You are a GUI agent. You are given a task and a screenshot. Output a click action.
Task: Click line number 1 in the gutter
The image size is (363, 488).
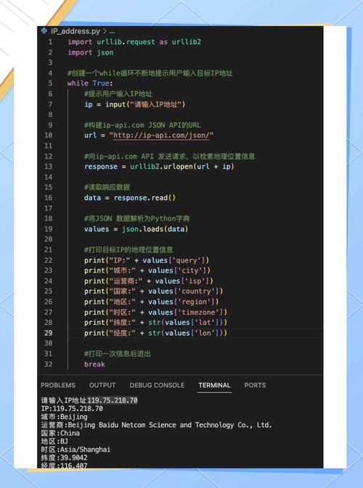50,42
